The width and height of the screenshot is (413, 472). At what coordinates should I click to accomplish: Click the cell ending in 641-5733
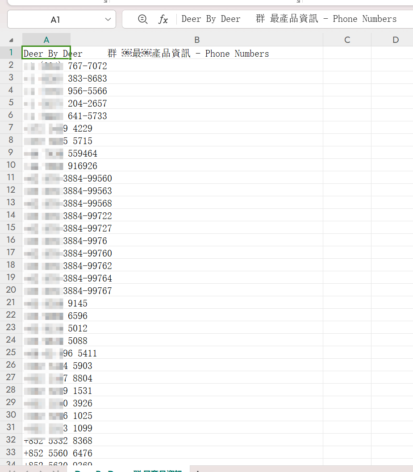46,115
